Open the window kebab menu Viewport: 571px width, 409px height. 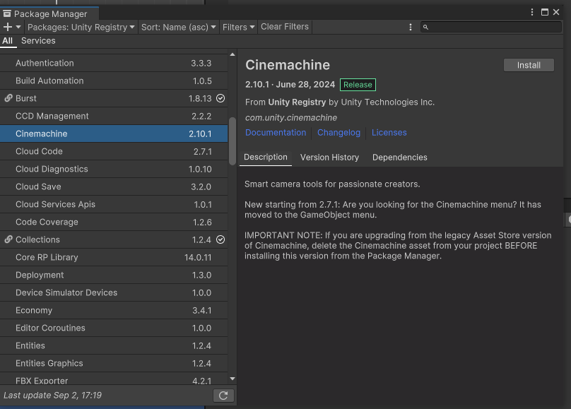pyautogui.click(x=532, y=13)
